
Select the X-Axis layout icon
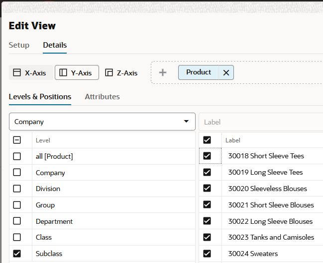[17, 72]
